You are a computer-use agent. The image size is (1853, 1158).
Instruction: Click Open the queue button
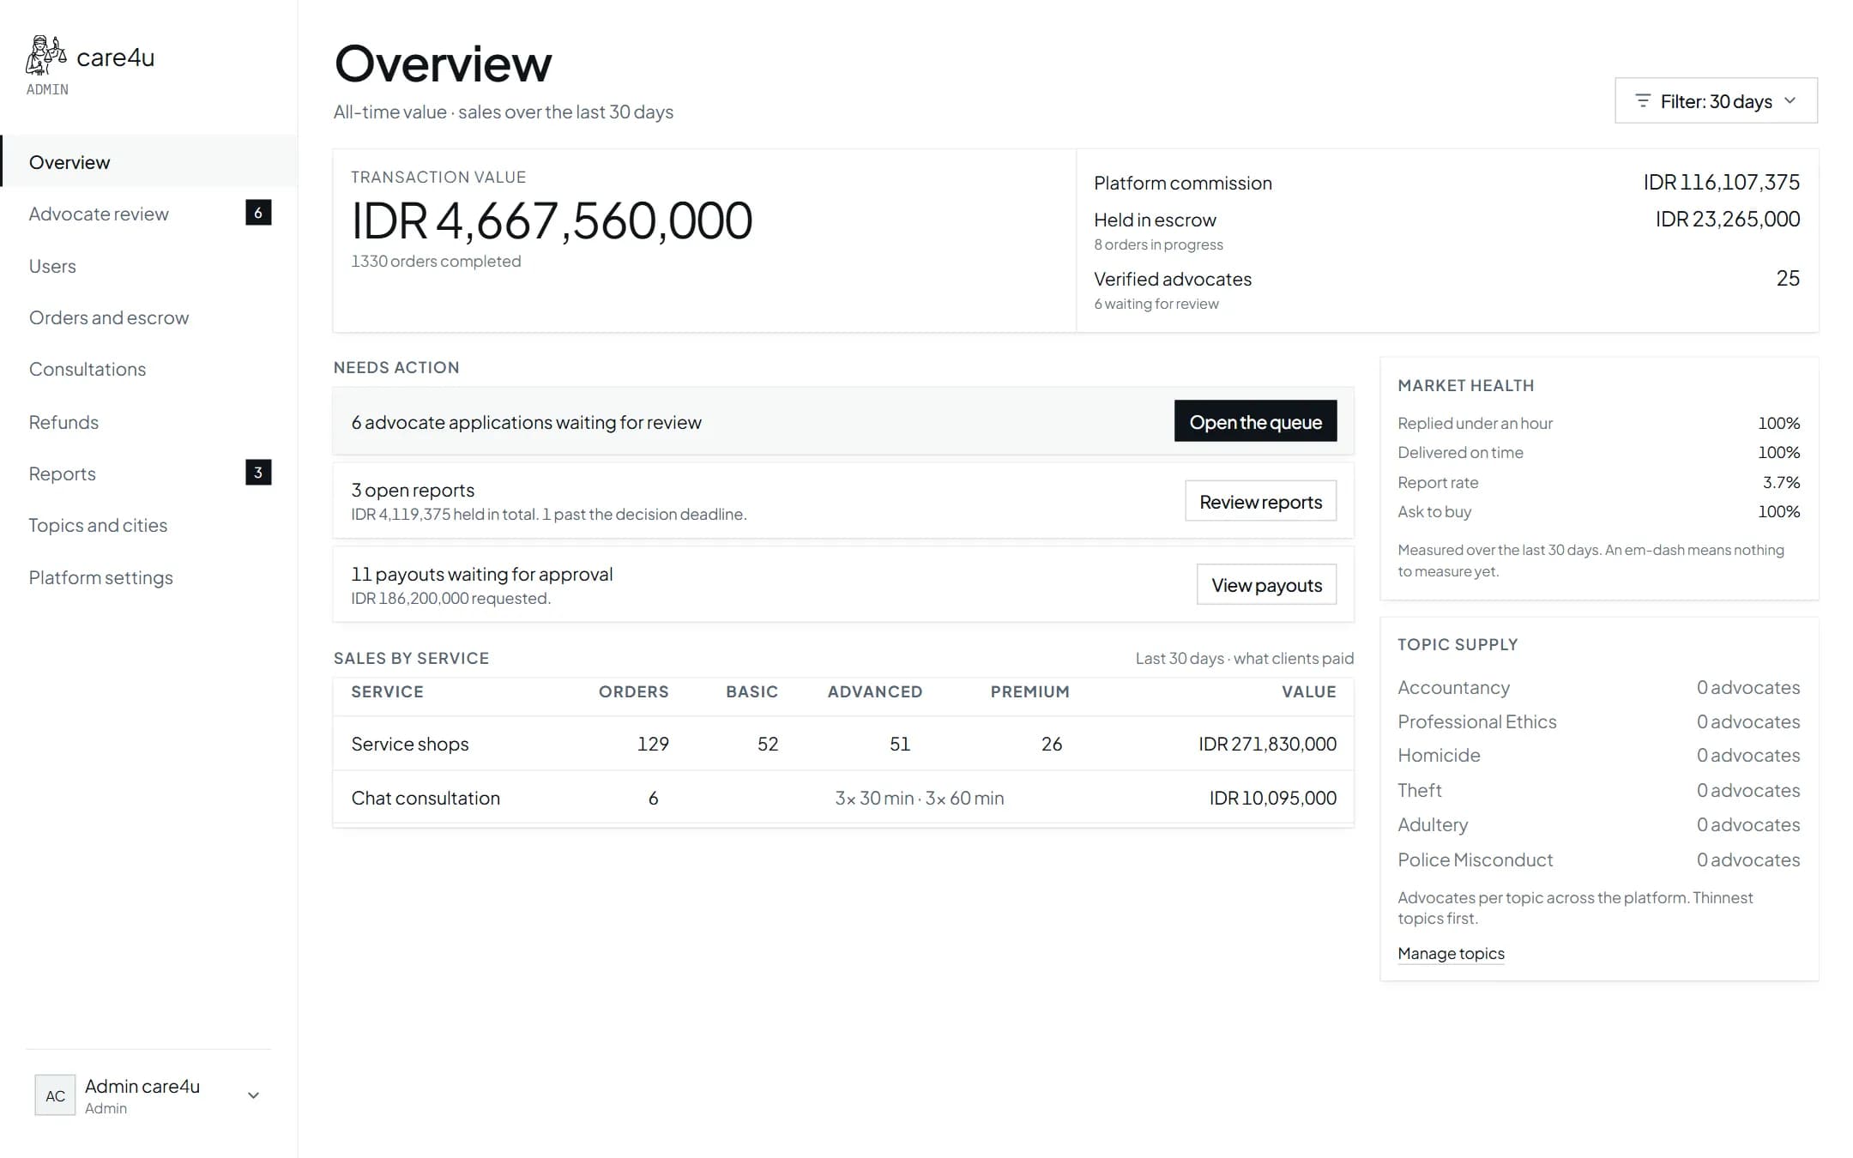(x=1255, y=421)
